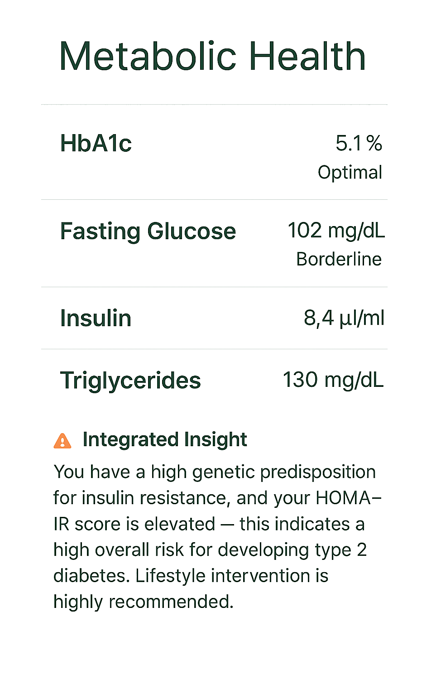Viewport: 436px width, 694px height.
Task: Open the Fasting Glucose row label
Action: click(148, 231)
